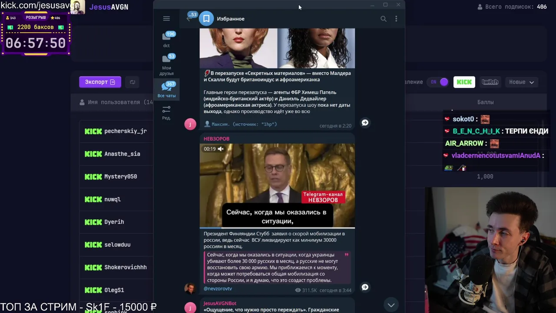Click the Всего подписок counter

pyautogui.click(x=512, y=7)
